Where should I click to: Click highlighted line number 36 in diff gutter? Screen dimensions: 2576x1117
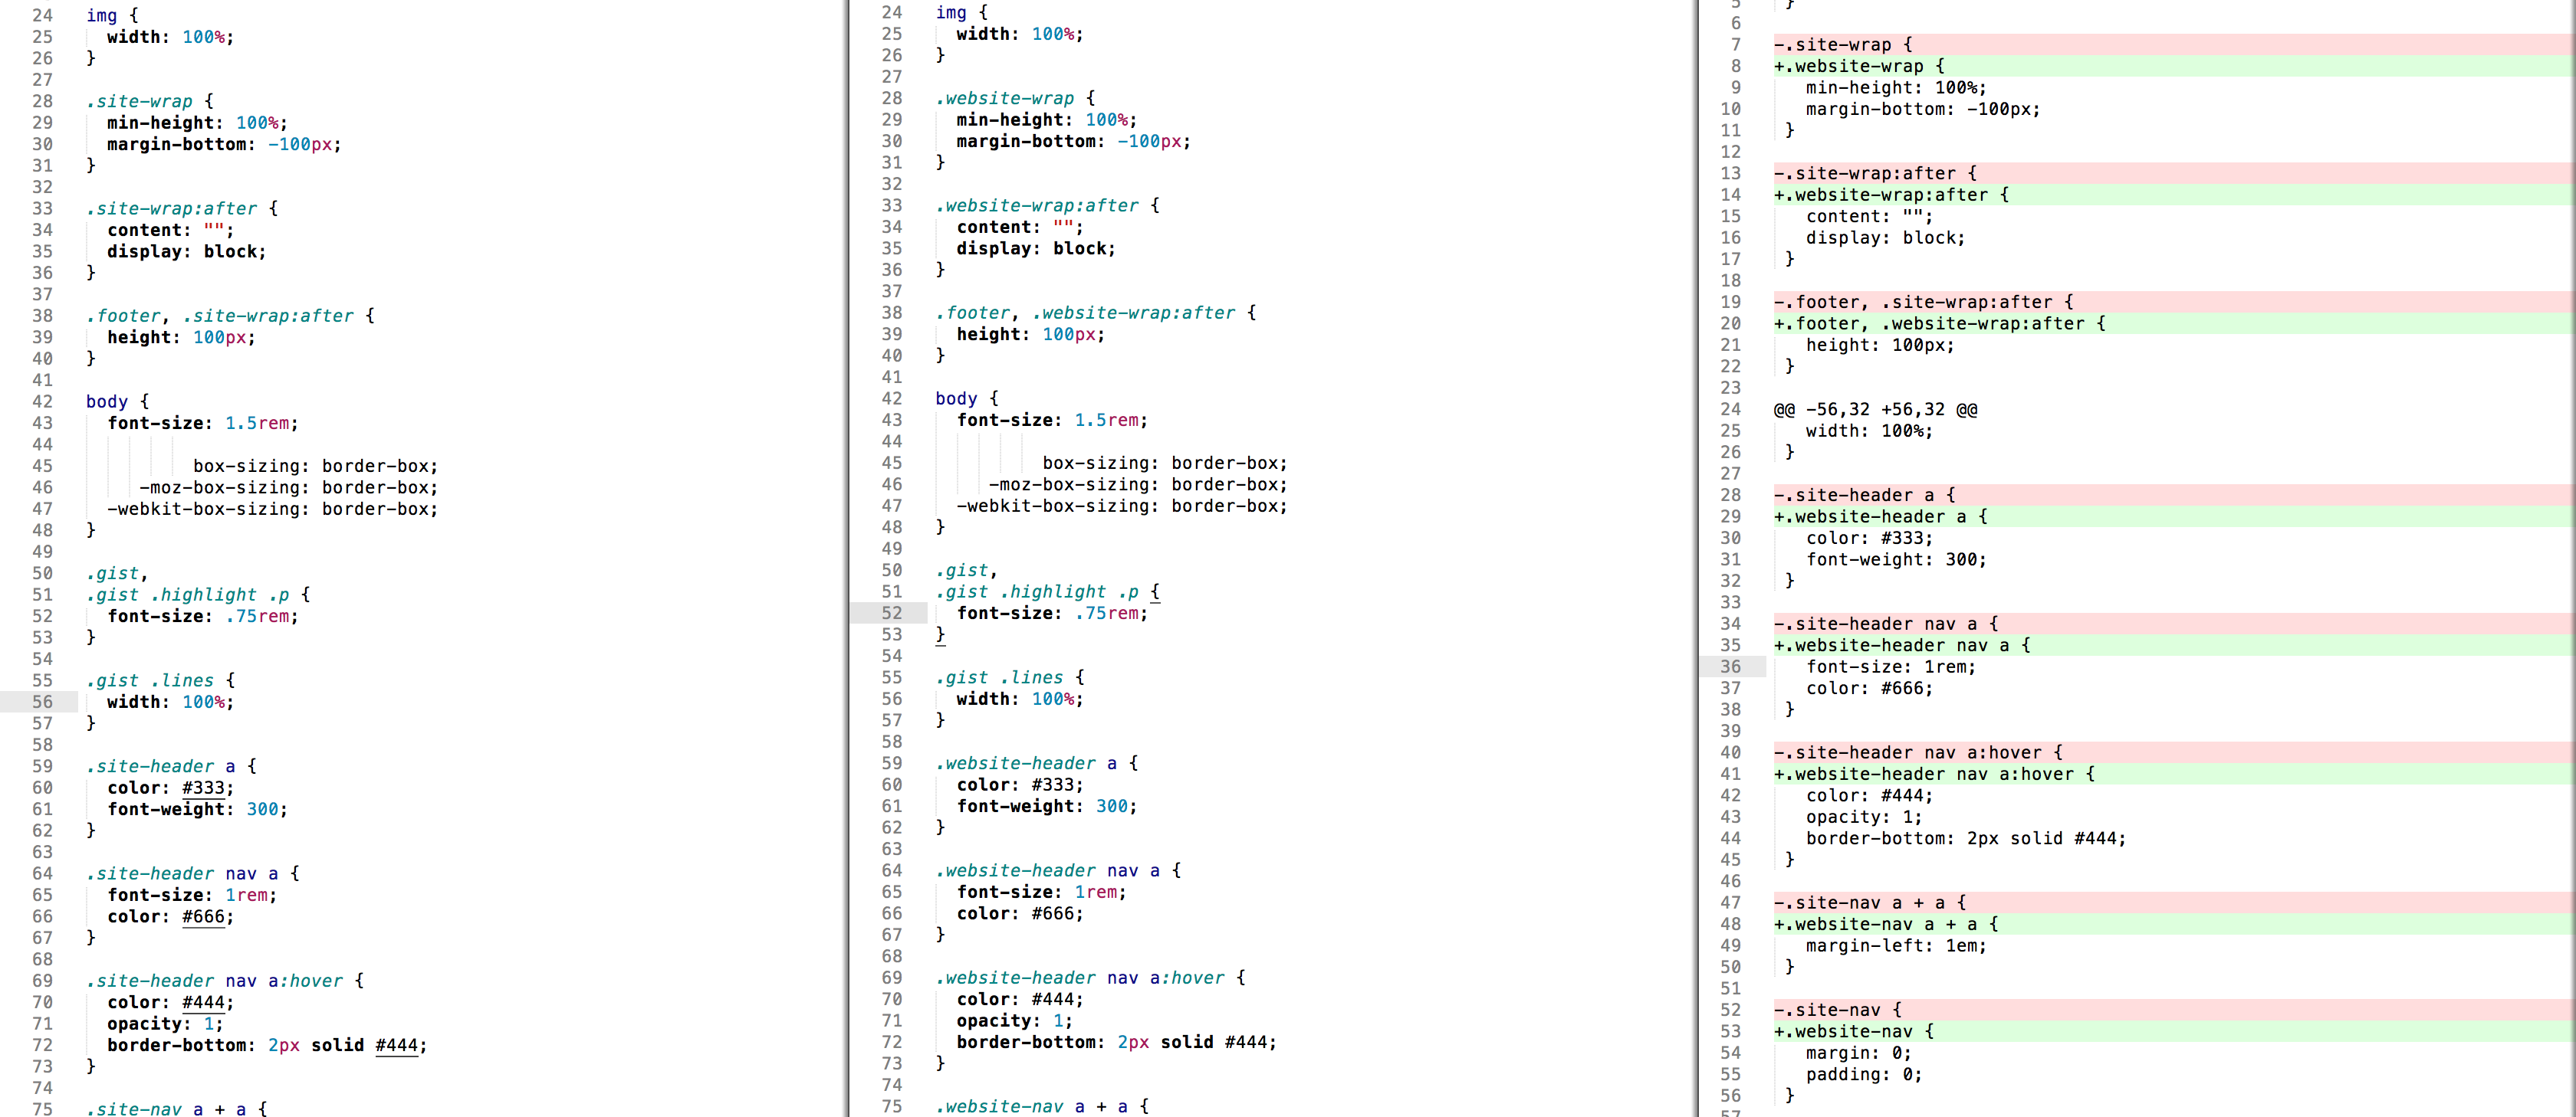pos(1730,667)
